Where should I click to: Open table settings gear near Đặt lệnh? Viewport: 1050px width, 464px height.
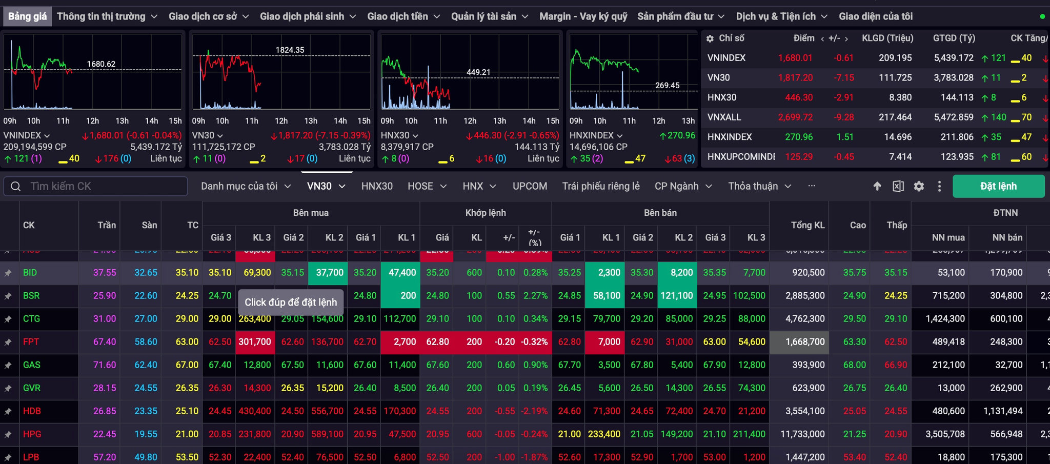919,186
